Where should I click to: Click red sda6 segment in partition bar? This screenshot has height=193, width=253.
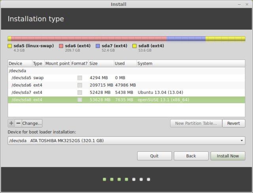89,39
